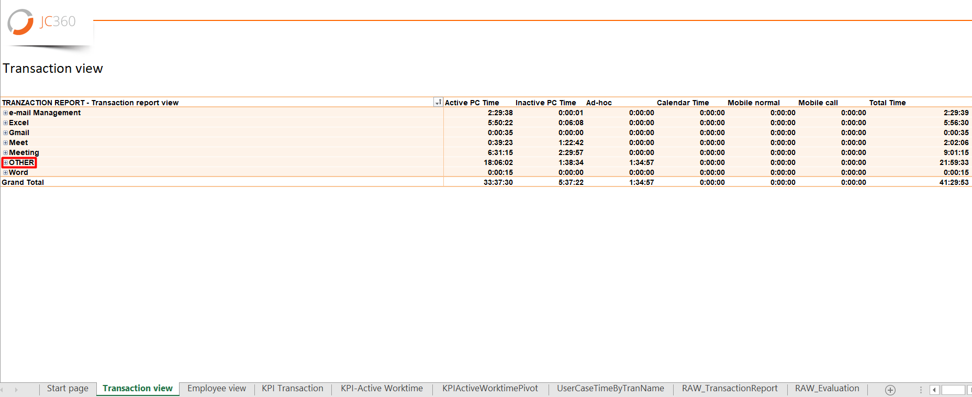Viewport: 972px width, 397px height.
Task: Expand the OTHER category
Action: click(6, 162)
